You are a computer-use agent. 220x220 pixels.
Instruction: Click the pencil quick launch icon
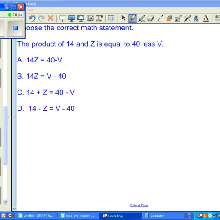[x=3, y=216]
